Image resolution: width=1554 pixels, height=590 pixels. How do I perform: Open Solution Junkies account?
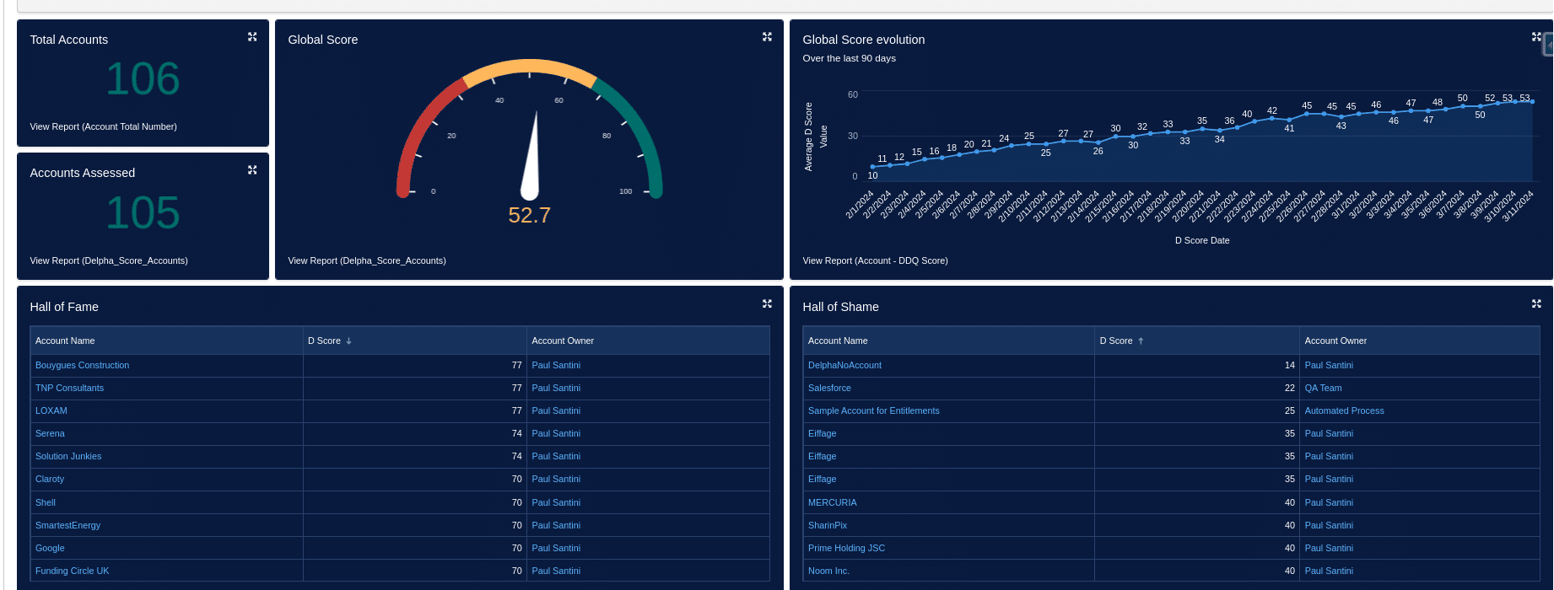(68, 456)
